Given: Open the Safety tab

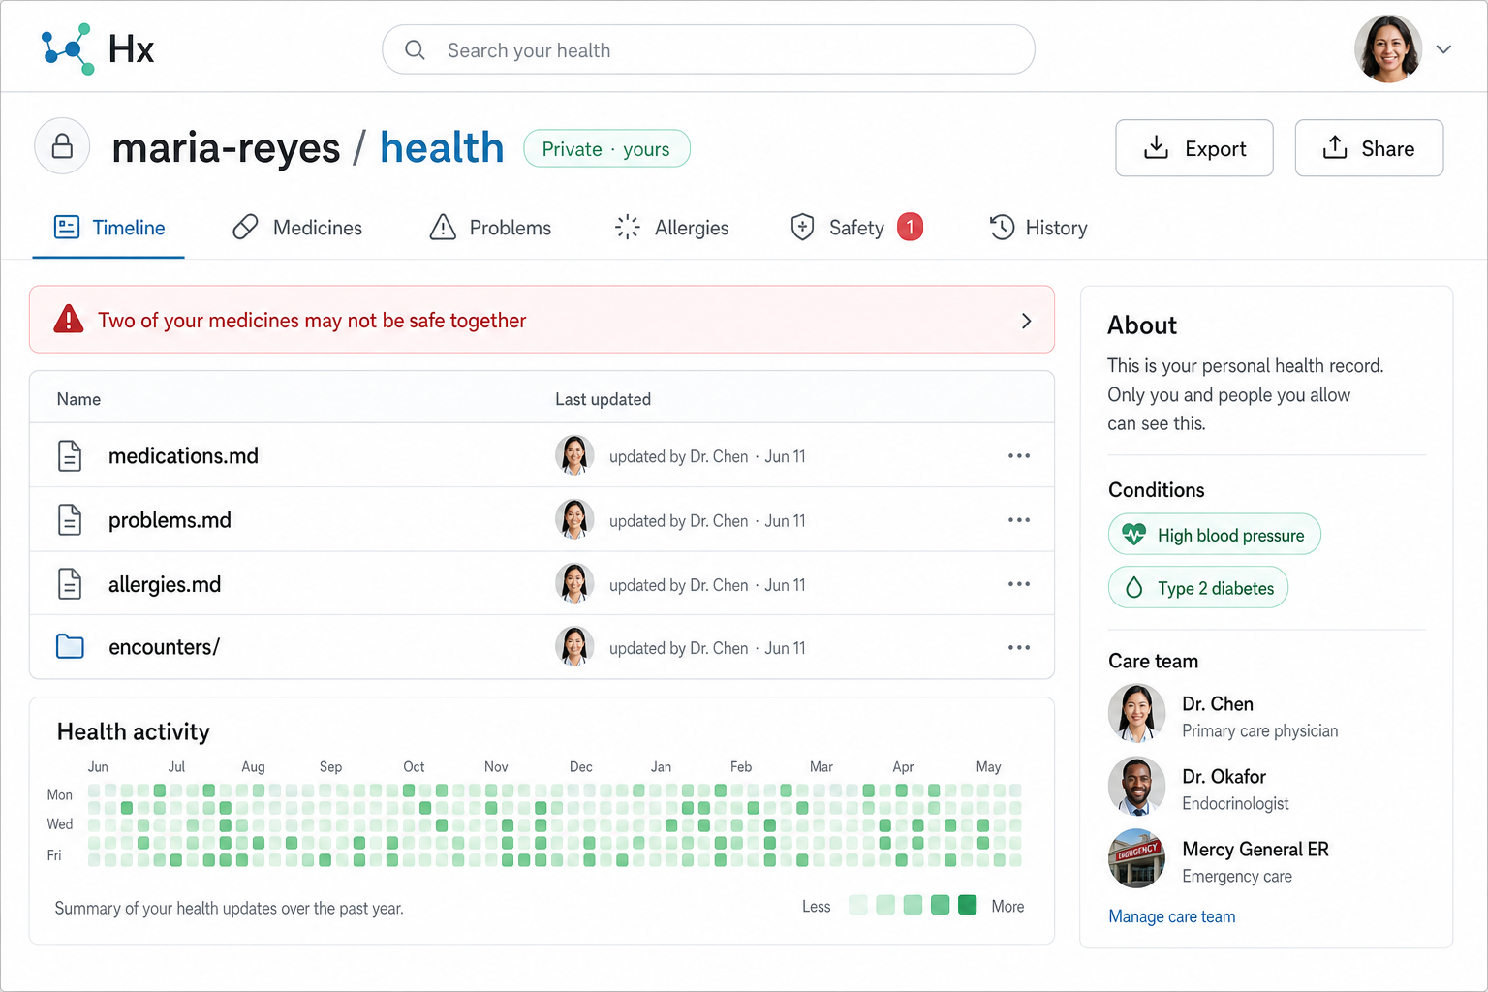Looking at the screenshot, I should [856, 229].
